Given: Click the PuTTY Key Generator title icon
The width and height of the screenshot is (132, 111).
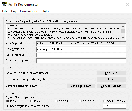Looking at the screenshot, I should click(x=4, y=4).
